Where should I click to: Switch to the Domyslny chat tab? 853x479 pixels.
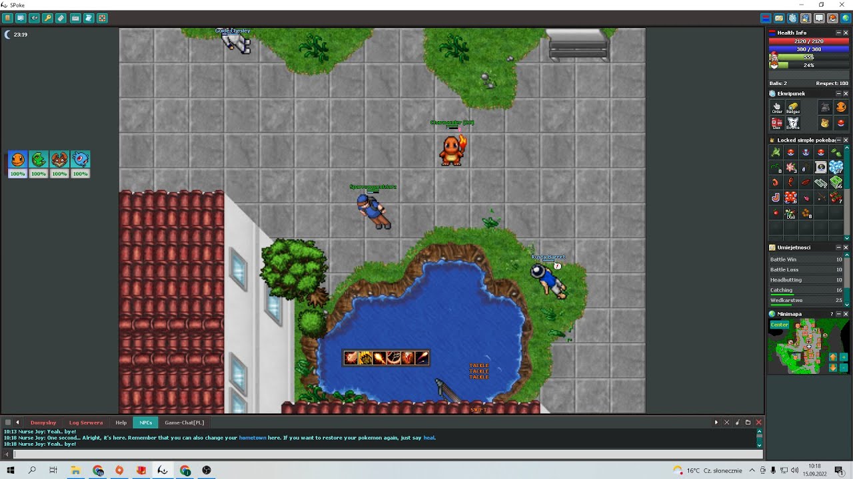43,422
